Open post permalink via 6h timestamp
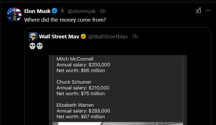216x125 pixels. [x=103, y=11]
